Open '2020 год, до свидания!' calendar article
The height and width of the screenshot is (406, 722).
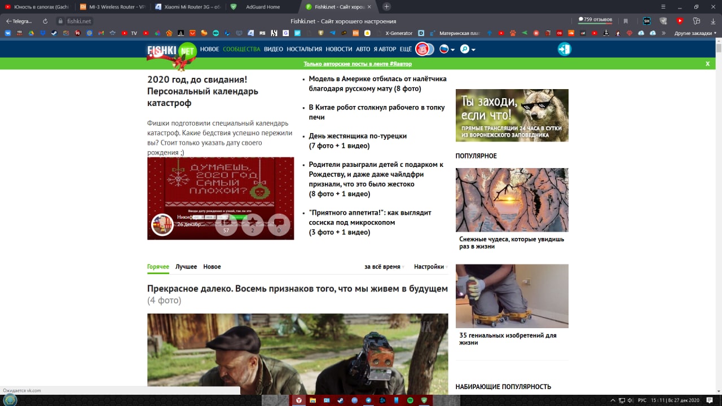[203, 91]
